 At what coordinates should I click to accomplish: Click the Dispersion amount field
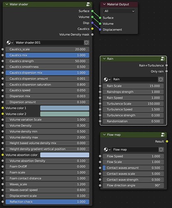(47, 102)
